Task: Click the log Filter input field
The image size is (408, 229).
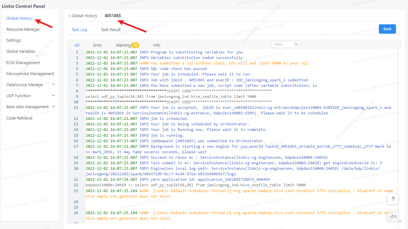Action: click(283, 44)
